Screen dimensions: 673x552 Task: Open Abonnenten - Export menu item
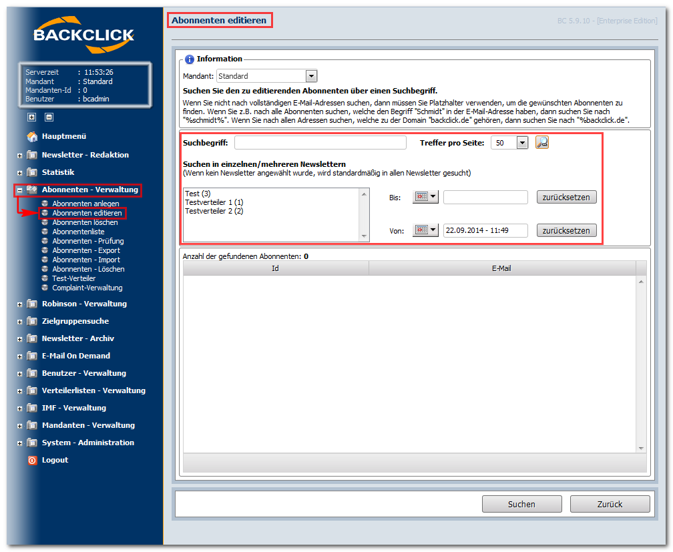coord(86,250)
